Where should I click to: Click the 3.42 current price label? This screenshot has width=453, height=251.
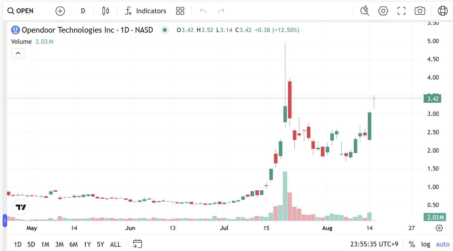tap(432, 99)
